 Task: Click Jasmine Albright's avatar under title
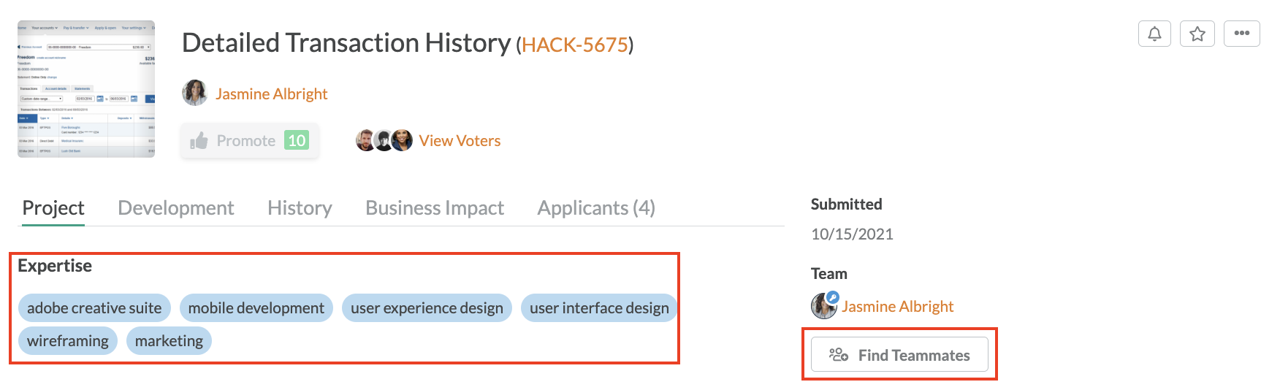click(194, 93)
